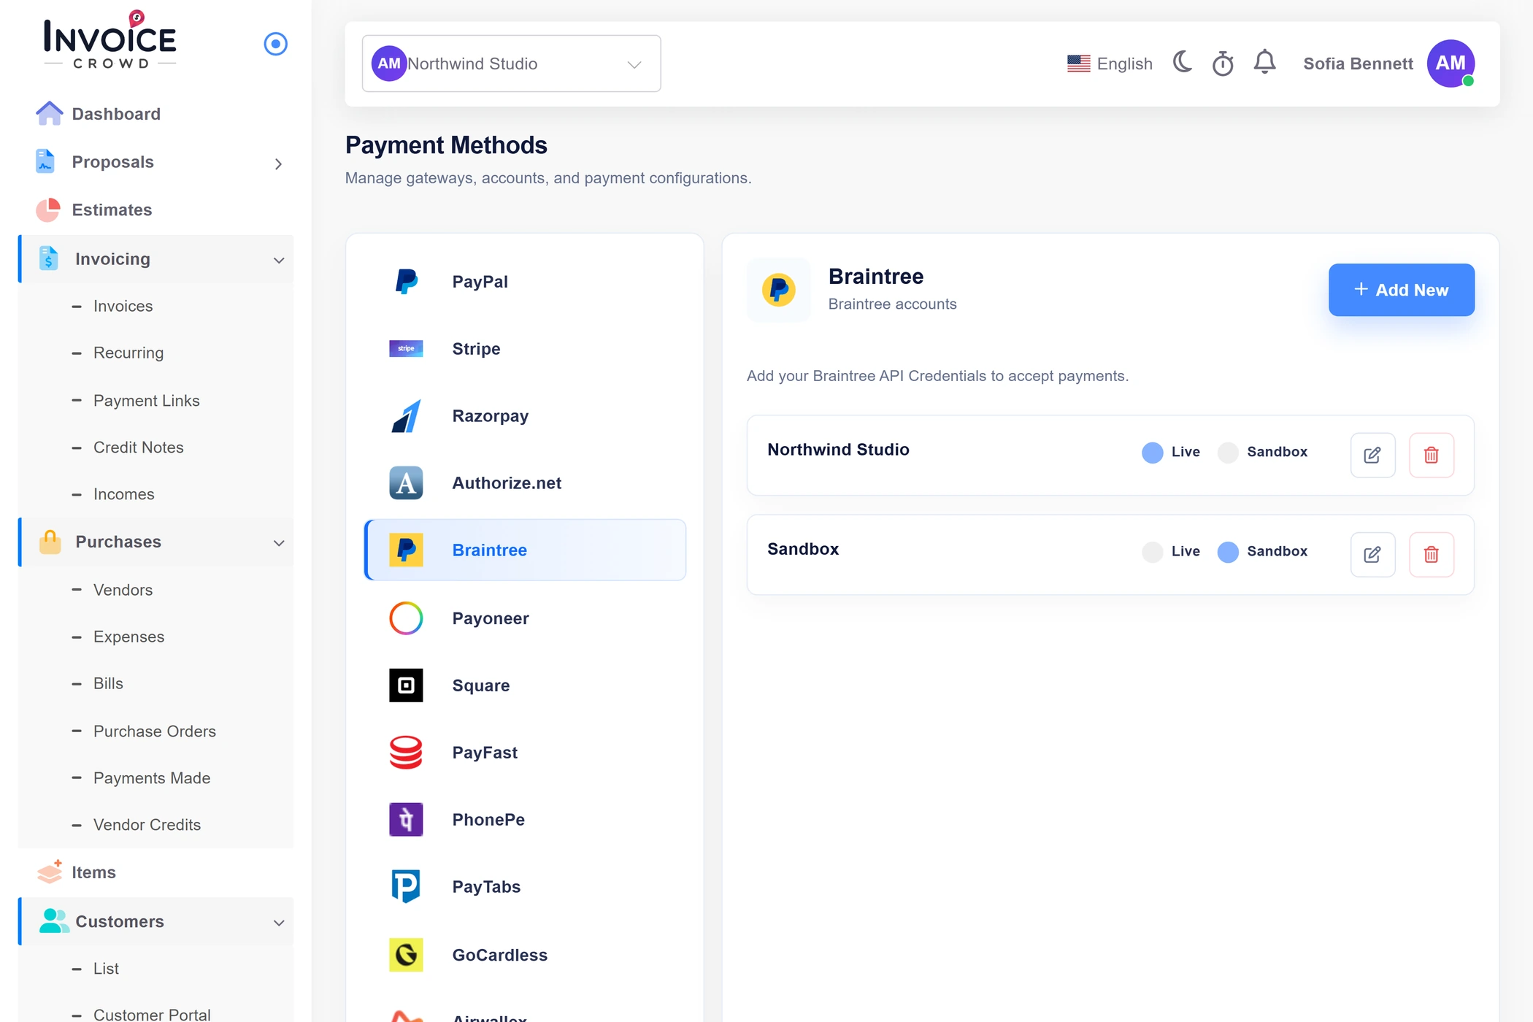
Task: Click the Customers people icon
Action: pyautogui.click(x=53, y=921)
